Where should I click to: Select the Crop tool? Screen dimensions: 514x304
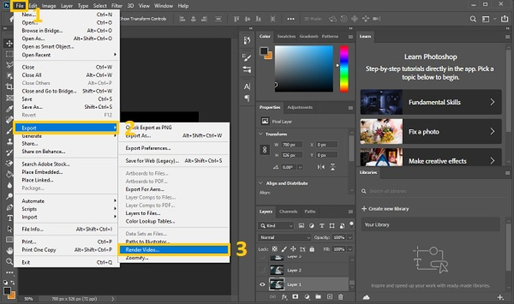[x=9, y=86]
